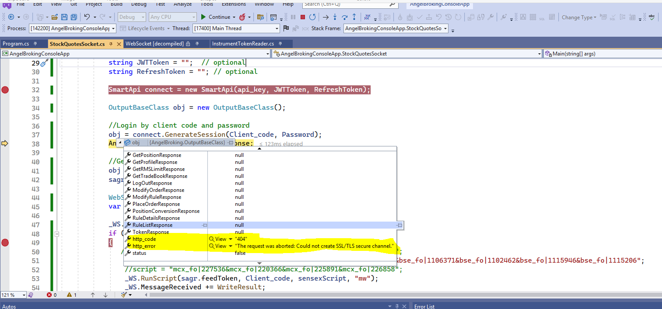Switch to the InstrumentTokenReader.cs tab
662x309 pixels.
point(243,44)
